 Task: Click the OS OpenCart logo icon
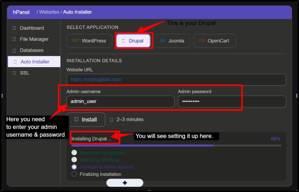[x=202, y=40]
